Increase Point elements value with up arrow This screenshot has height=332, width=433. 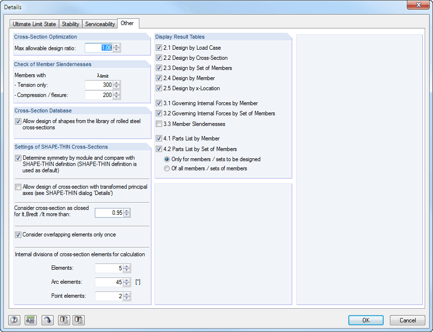click(x=126, y=294)
